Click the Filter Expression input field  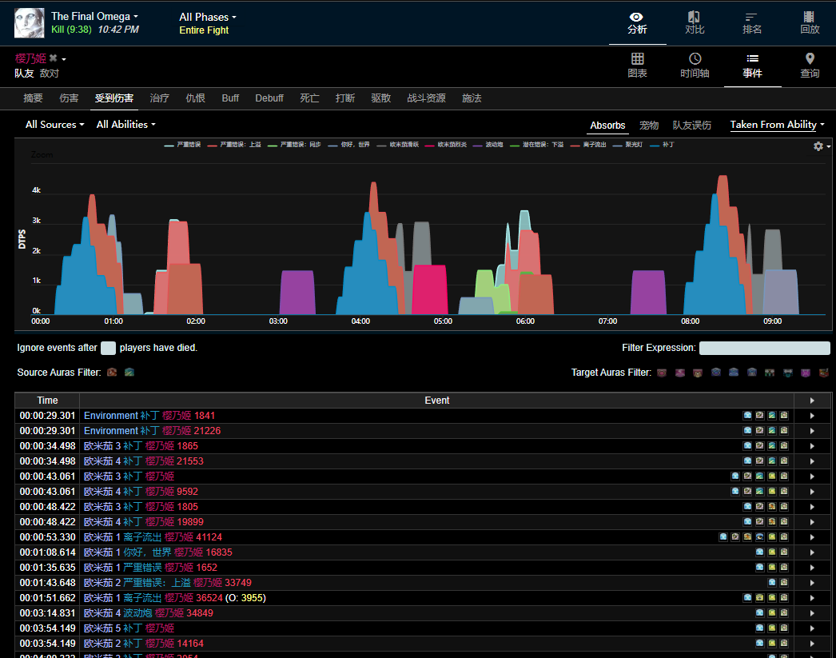click(764, 348)
